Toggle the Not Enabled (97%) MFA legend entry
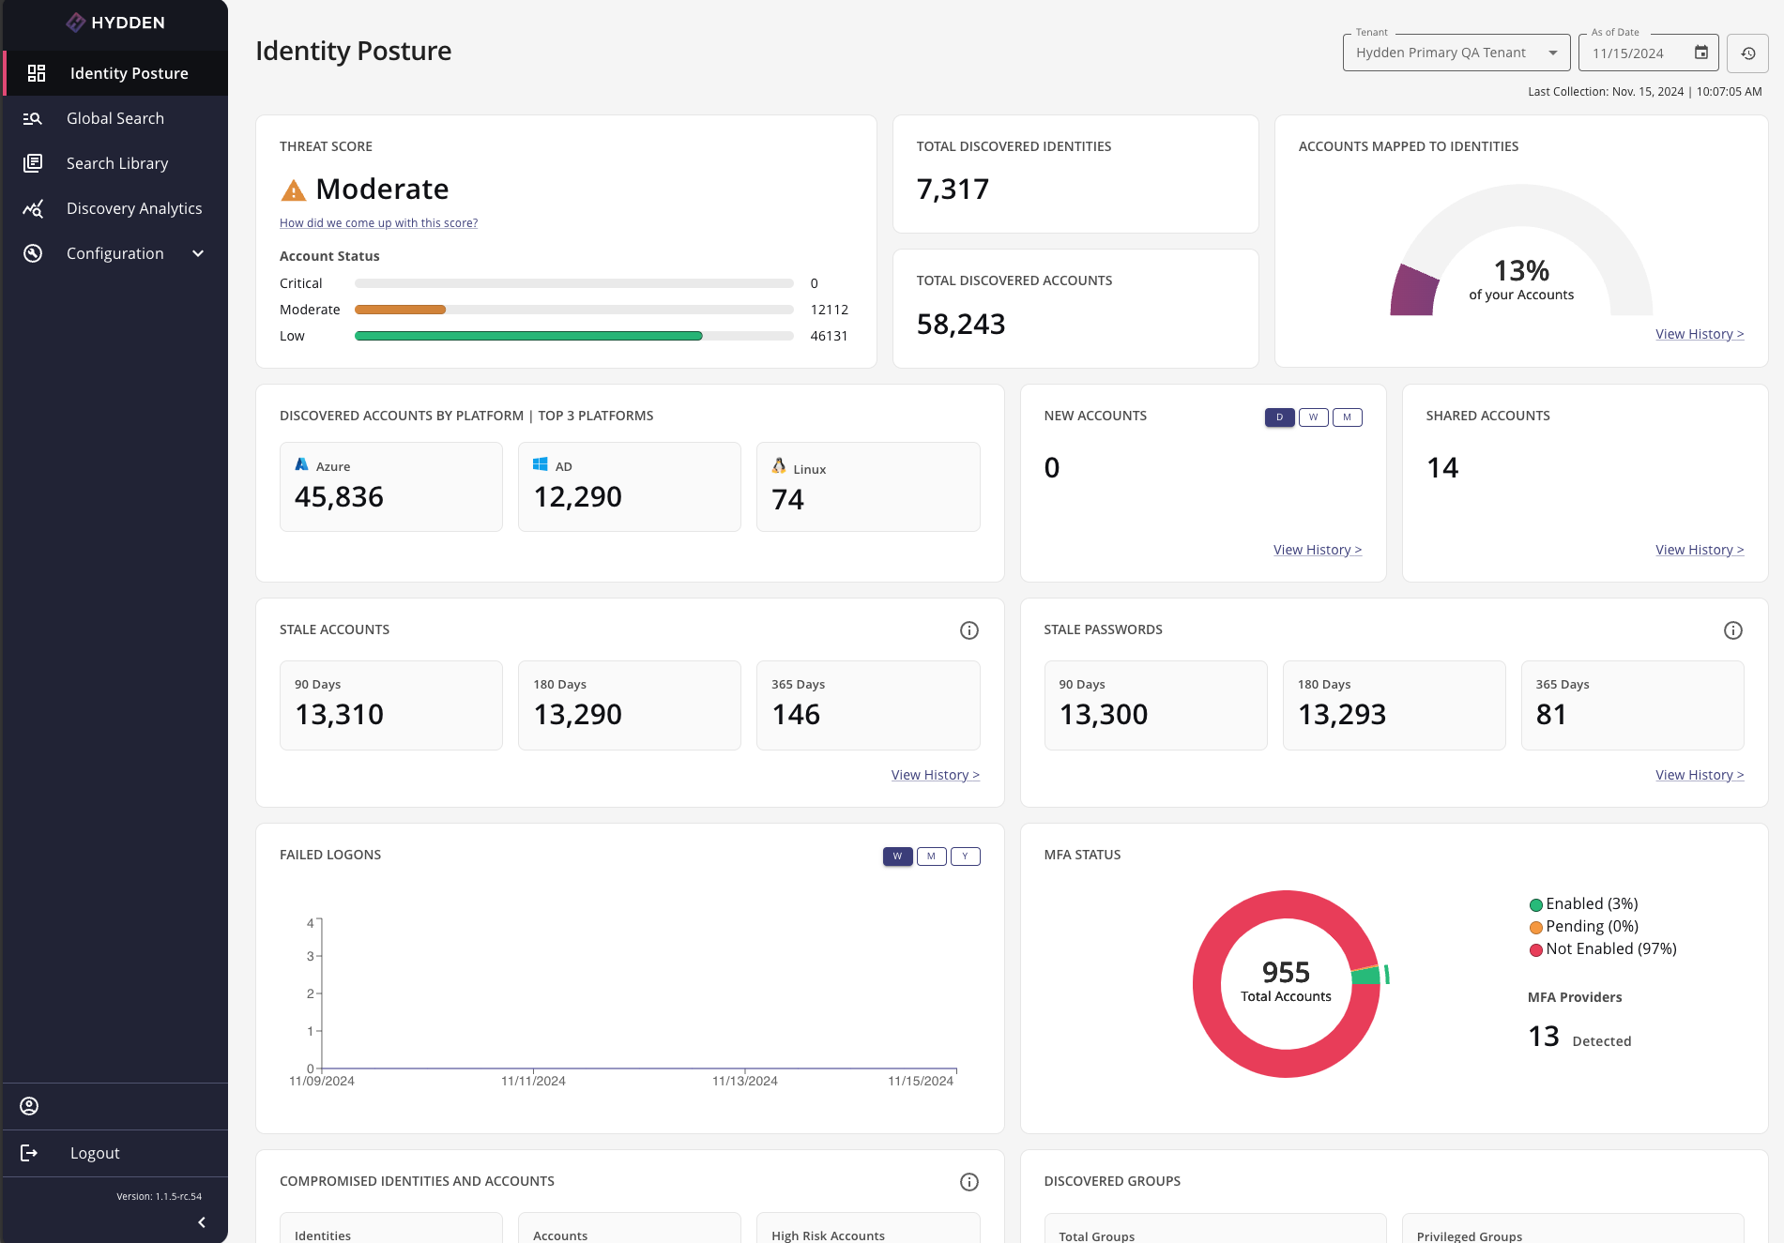The height and width of the screenshot is (1243, 1784). 1603,949
